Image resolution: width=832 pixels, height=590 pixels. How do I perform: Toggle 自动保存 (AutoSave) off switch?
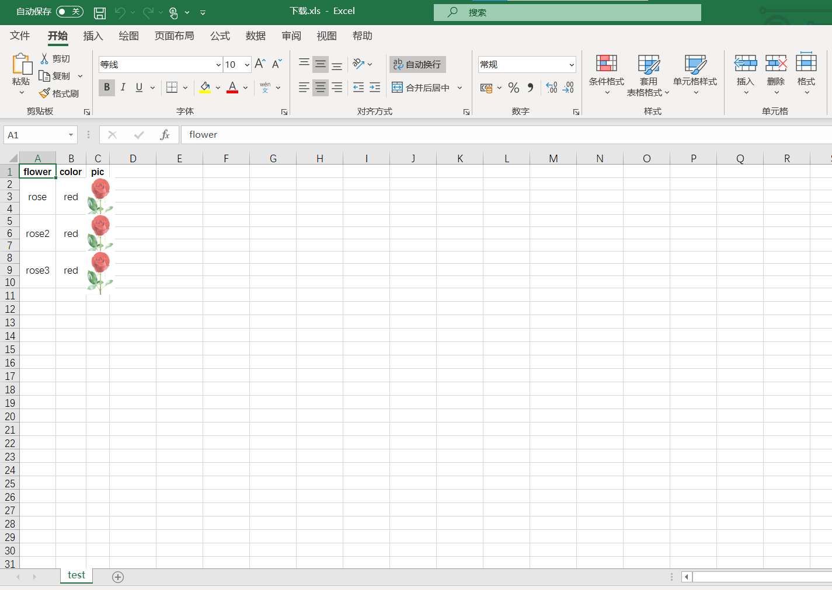pyautogui.click(x=69, y=11)
